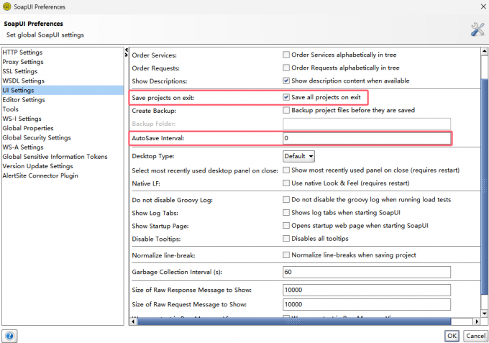The height and width of the screenshot is (343, 489).
Task: Uncheck Show description content when available
Action: 286,81
